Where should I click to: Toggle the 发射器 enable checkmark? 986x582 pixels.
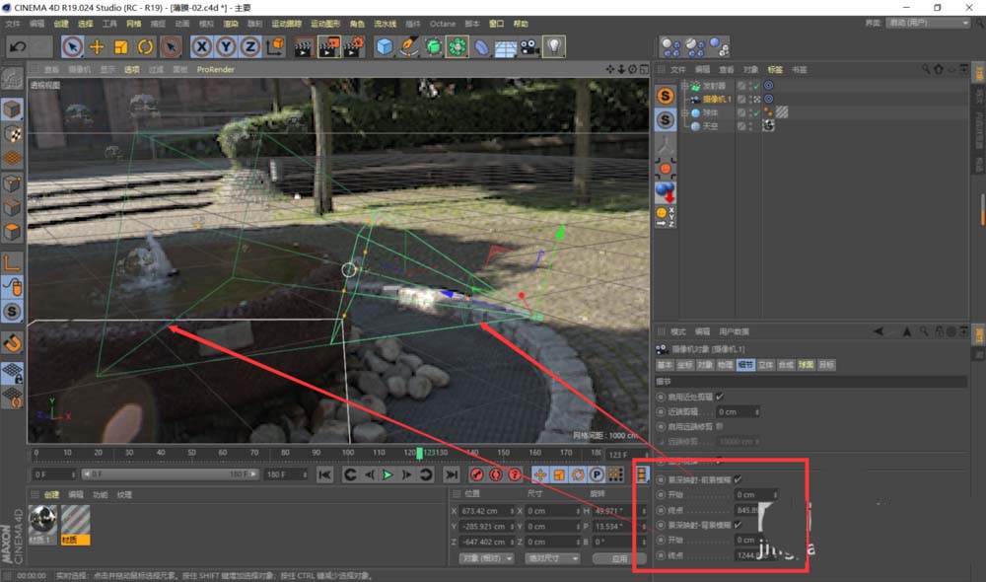756,86
